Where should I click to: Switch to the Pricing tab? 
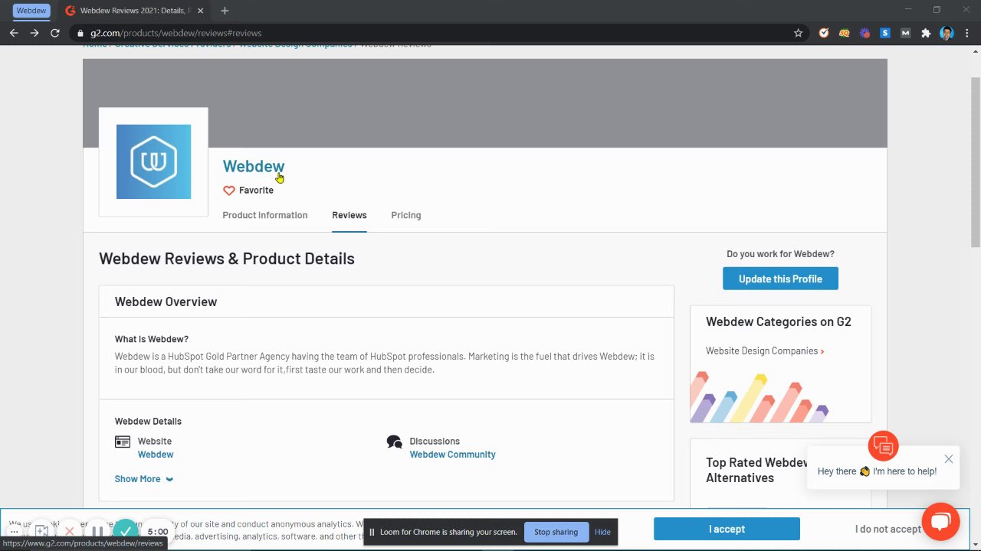(406, 215)
